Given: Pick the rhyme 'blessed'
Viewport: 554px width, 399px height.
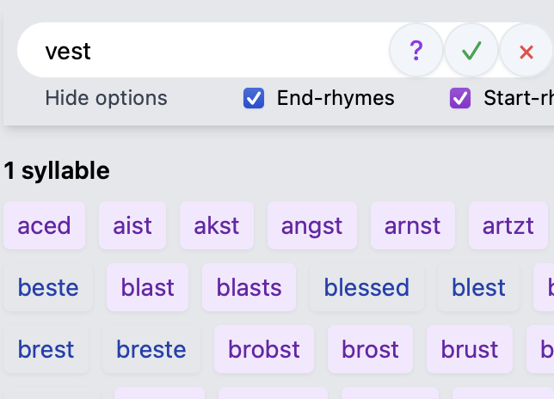Looking at the screenshot, I should click(x=366, y=287).
